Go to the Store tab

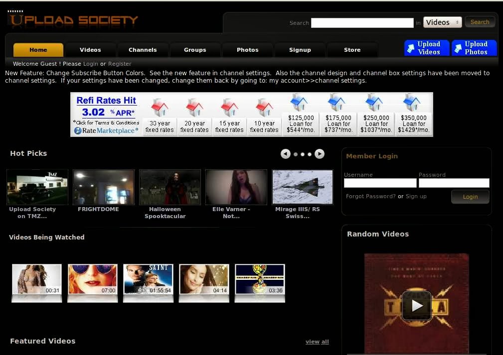pyautogui.click(x=352, y=50)
